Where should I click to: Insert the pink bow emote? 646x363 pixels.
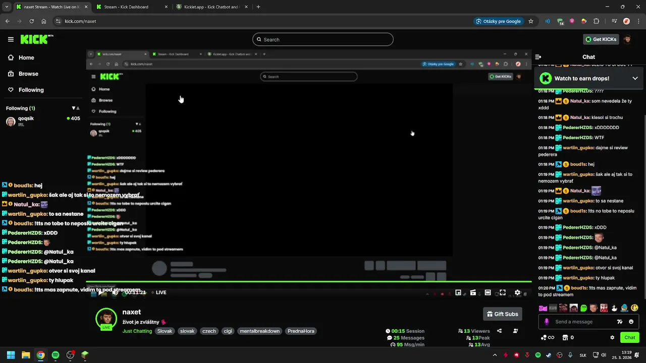pyautogui.click(x=543, y=308)
